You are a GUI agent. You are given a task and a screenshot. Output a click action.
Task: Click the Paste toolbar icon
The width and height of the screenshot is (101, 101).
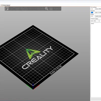[26, 9]
